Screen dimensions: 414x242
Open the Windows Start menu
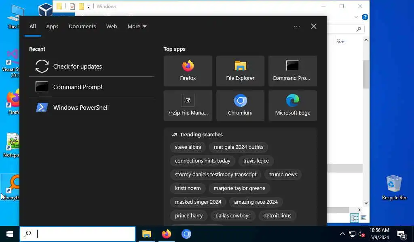[10, 234]
